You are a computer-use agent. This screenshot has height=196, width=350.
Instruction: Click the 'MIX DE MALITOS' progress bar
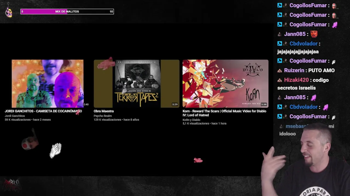(67, 11)
